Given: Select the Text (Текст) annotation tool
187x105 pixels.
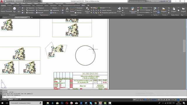Looking at the screenshot, I should 67,10.
